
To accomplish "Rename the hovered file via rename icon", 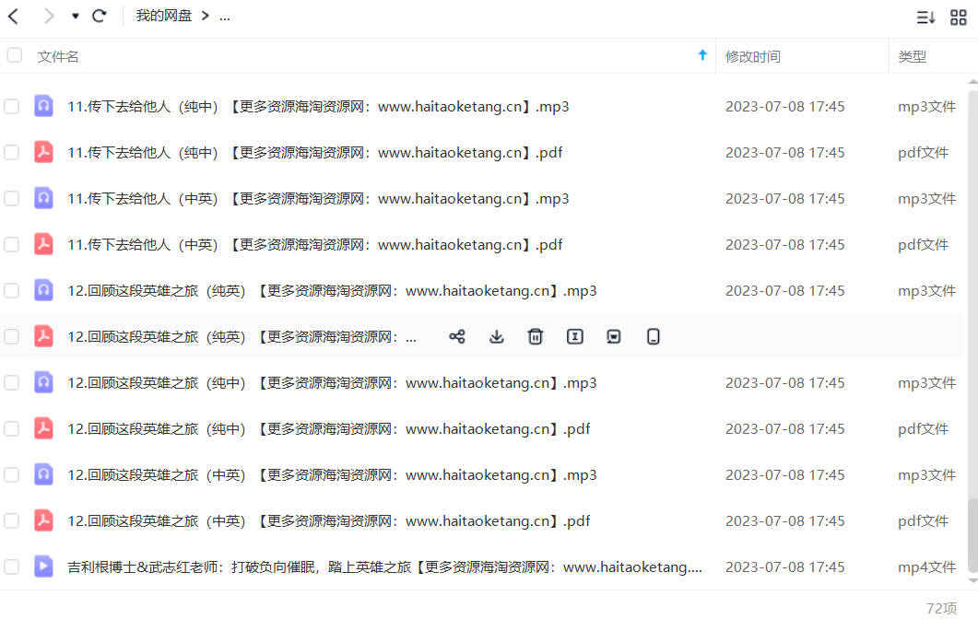I will pos(574,336).
